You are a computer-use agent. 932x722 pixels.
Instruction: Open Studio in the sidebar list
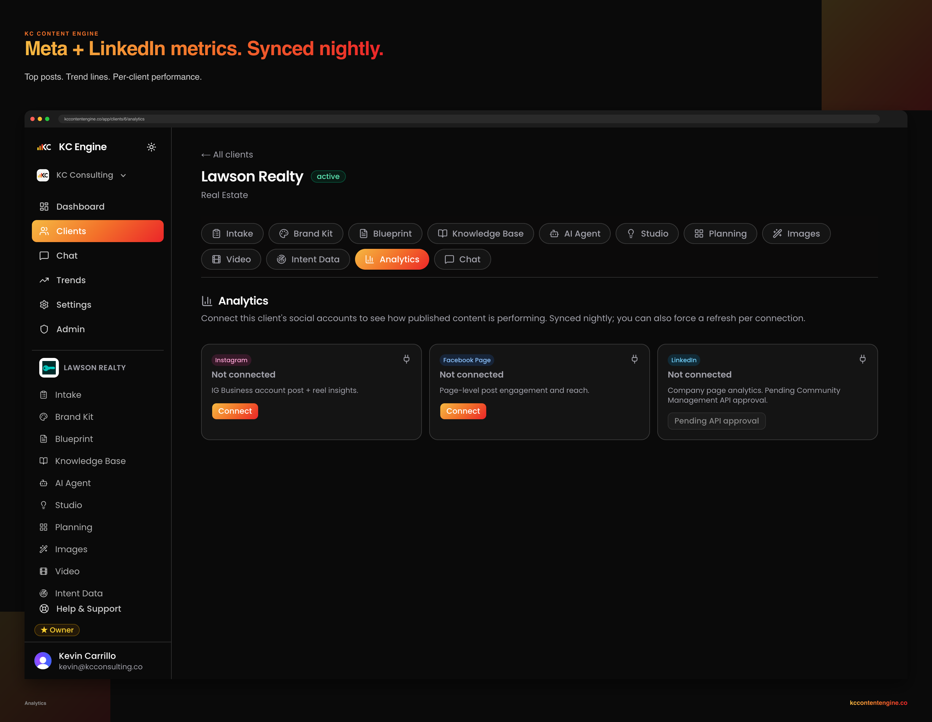point(98,505)
